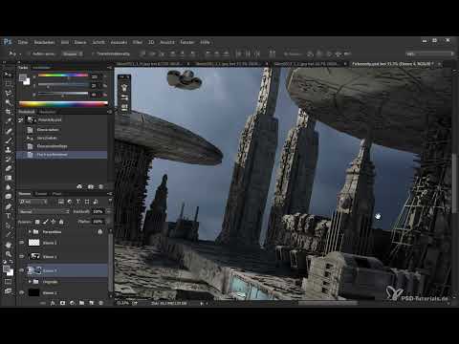
Task: Delete history state trash icon
Action: coord(100,186)
